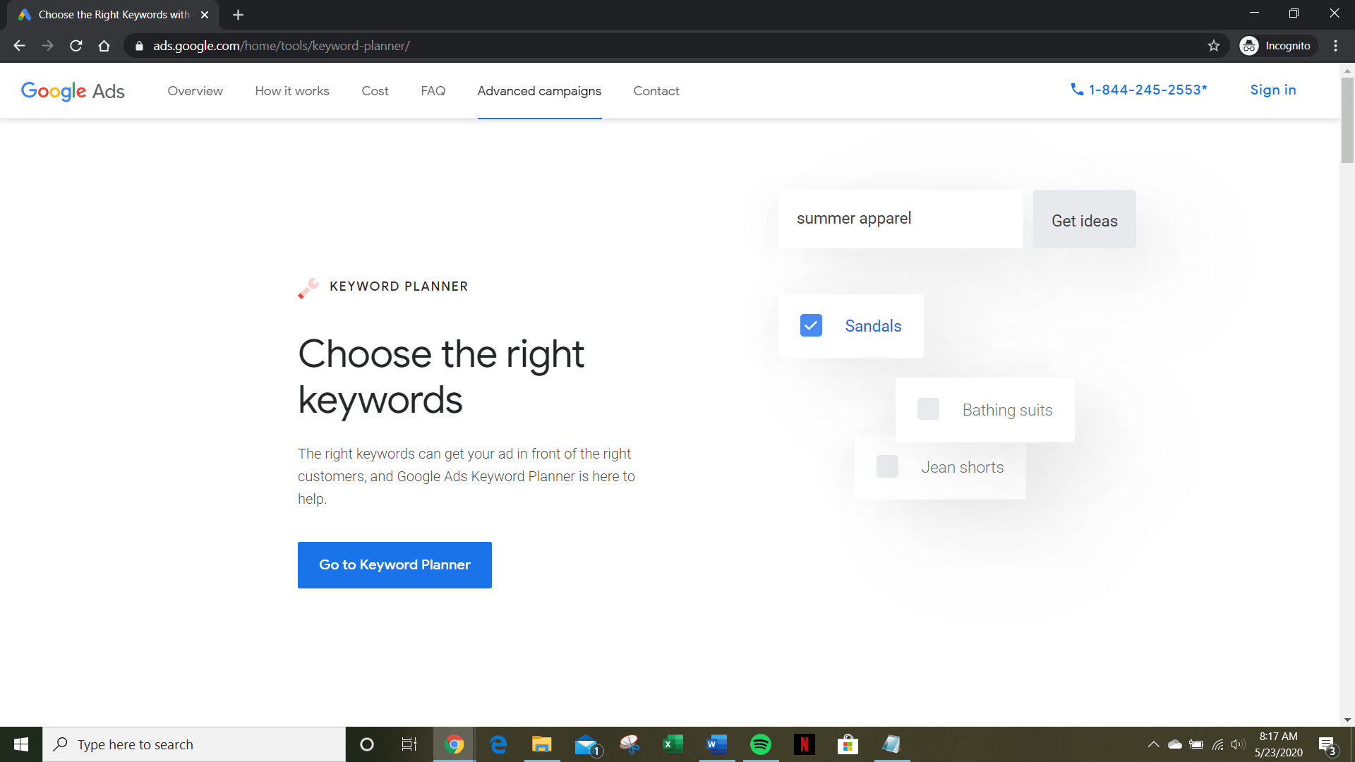This screenshot has height=762, width=1355.
Task: Open the Chrome three-dot menu
Action: (x=1335, y=46)
